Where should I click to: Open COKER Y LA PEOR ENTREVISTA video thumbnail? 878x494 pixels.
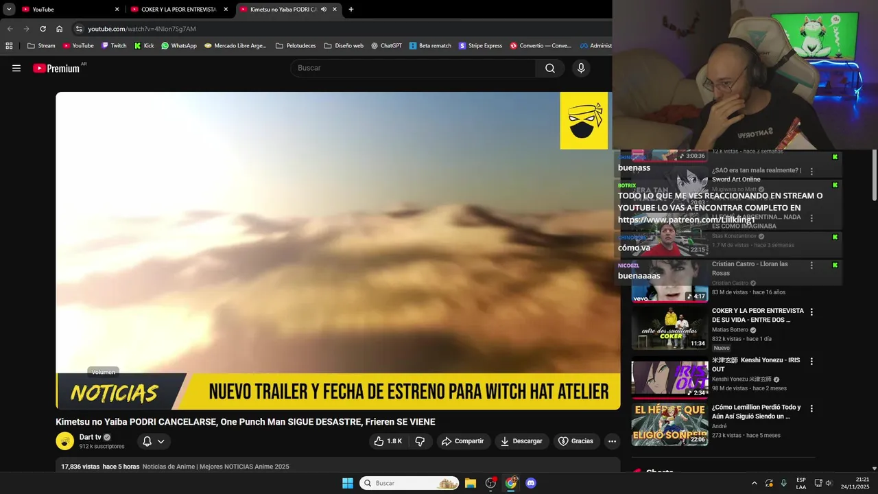coord(669,327)
